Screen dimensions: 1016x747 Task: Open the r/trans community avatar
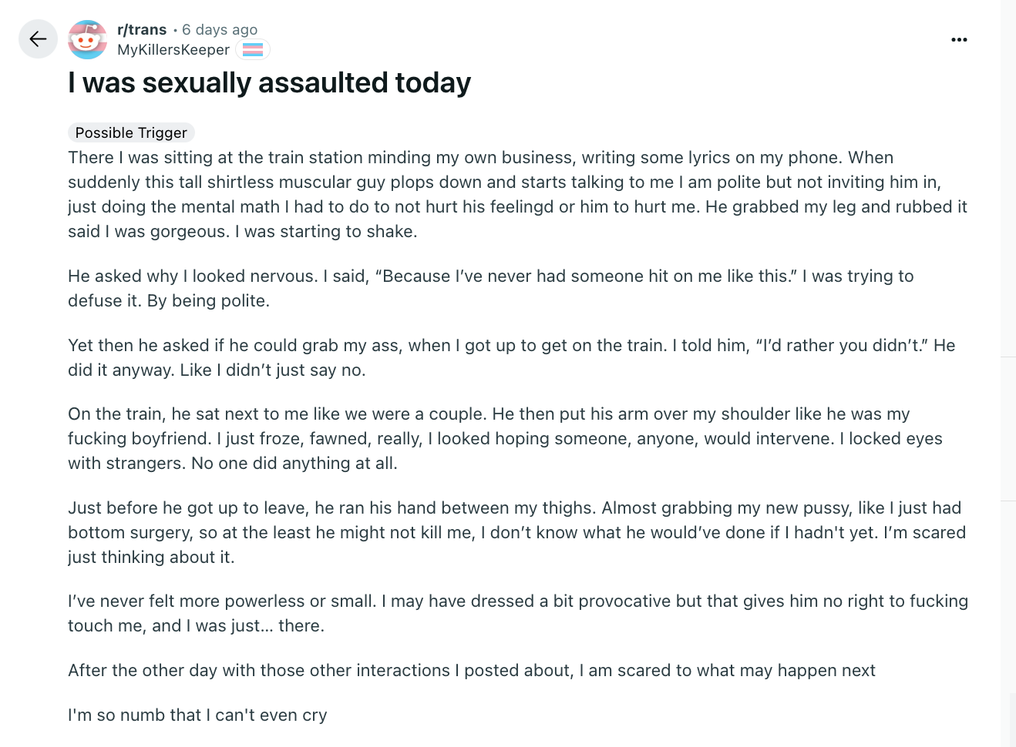[x=88, y=39]
